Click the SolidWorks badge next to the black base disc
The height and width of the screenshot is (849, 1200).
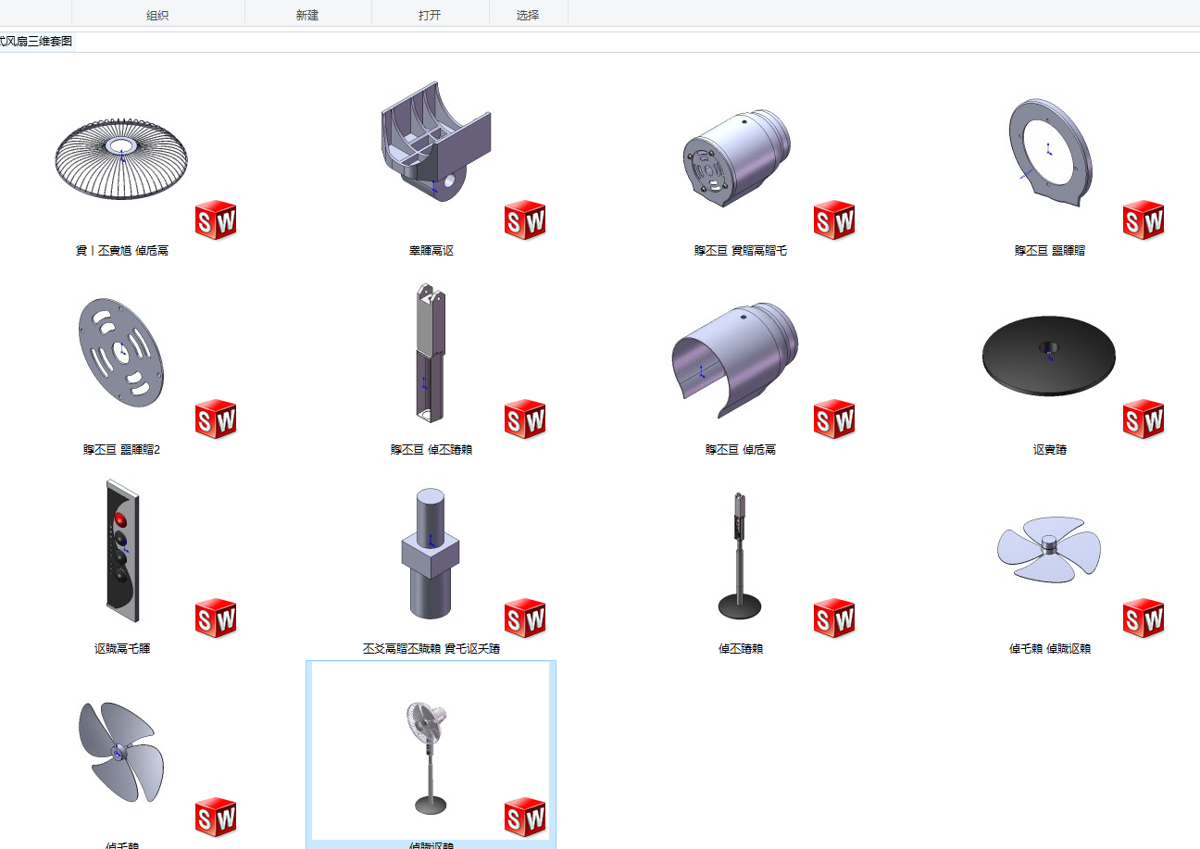tap(1144, 419)
